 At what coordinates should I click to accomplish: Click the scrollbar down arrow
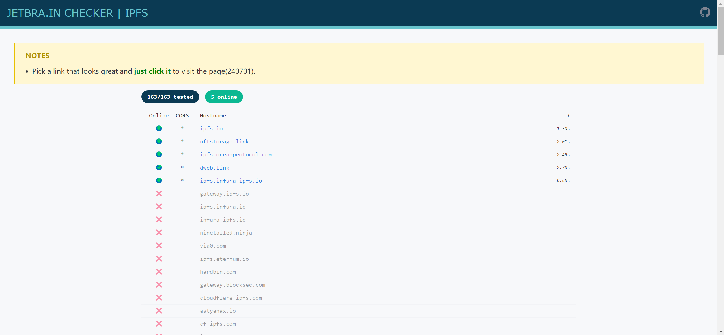click(x=721, y=332)
